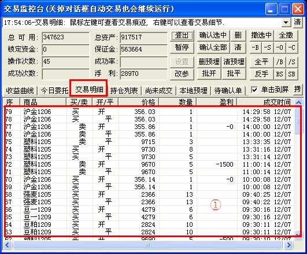Click the /B close buy positions button
307x254 pixels.
[280, 62]
